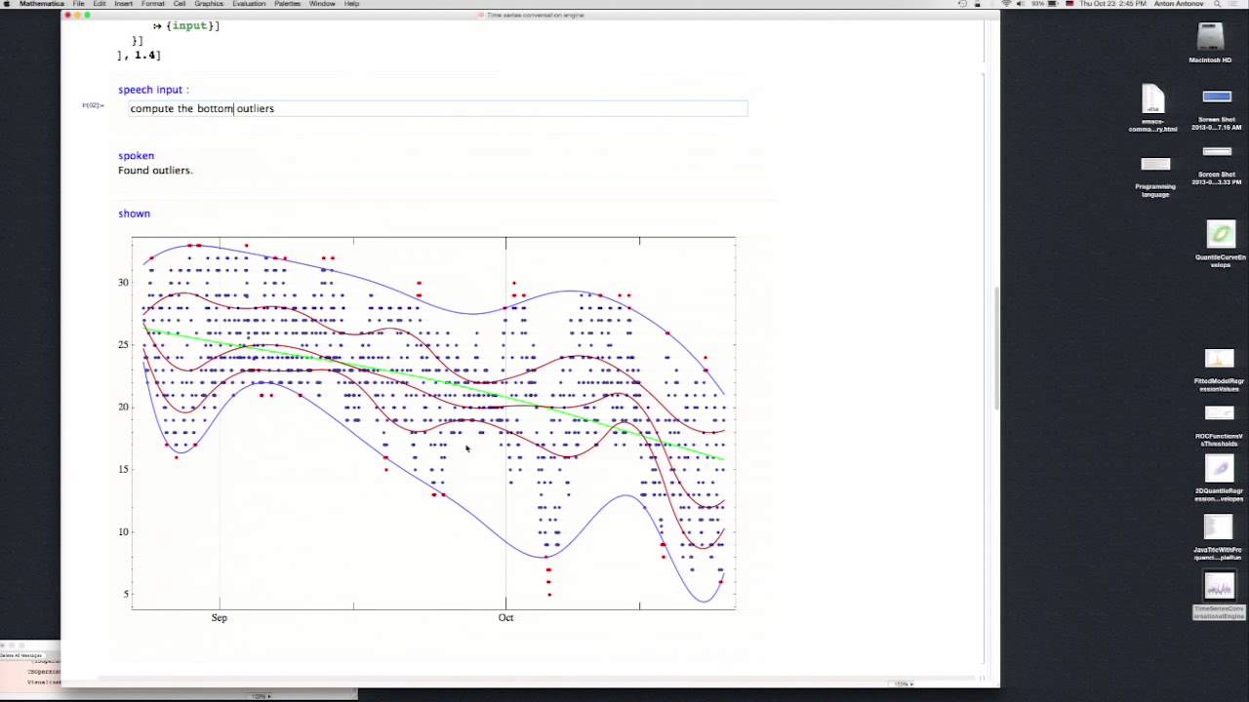Click the y-axis label 5
The height and width of the screenshot is (702, 1249).
(126, 594)
